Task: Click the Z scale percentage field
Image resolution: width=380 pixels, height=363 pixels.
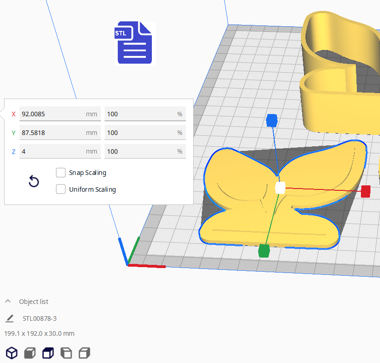Action: pyautogui.click(x=140, y=151)
